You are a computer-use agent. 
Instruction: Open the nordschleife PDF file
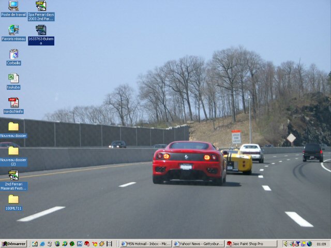[x=13, y=105]
